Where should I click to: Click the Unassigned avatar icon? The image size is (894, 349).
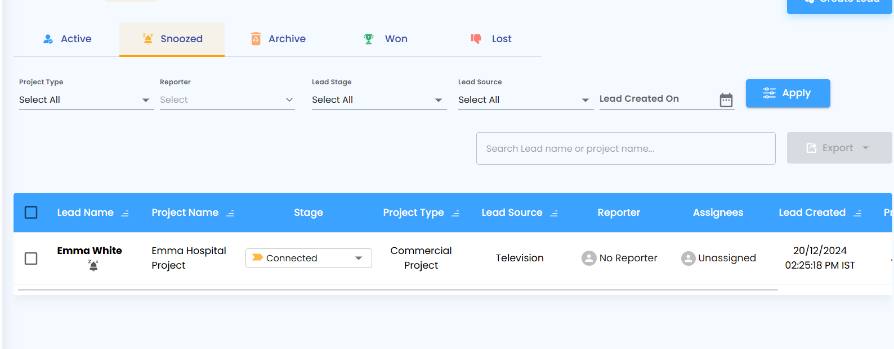tap(688, 258)
